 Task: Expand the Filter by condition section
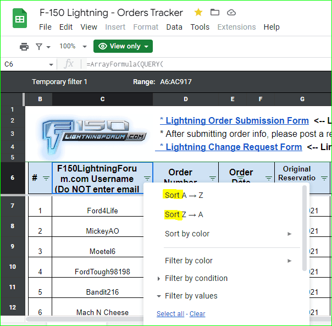(x=196, y=278)
